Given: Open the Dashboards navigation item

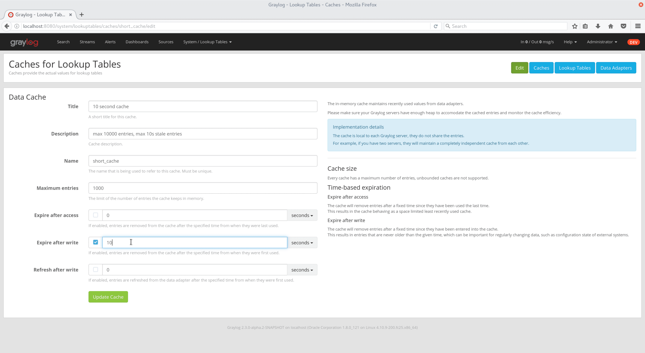Looking at the screenshot, I should tap(137, 42).
